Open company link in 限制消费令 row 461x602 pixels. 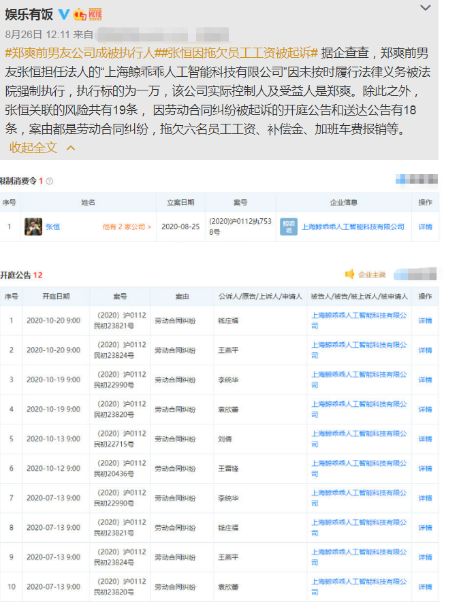pyautogui.click(x=353, y=227)
